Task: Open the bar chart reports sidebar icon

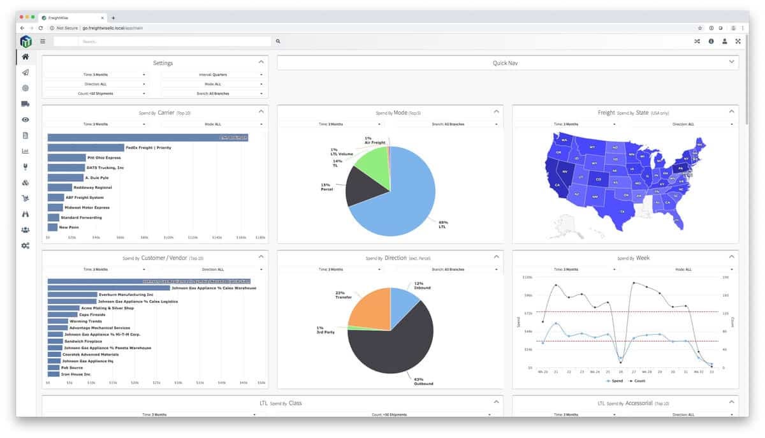Action: click(25, 151)
